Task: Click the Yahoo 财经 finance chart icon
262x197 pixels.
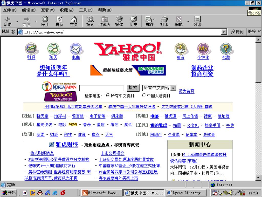Action: (31, 48)
